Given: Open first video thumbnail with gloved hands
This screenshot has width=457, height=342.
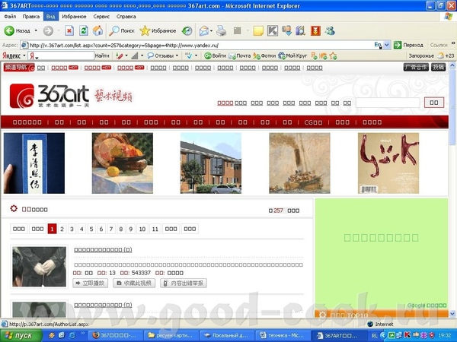Looking at the screenshot, I should click(x=40, y=267).
